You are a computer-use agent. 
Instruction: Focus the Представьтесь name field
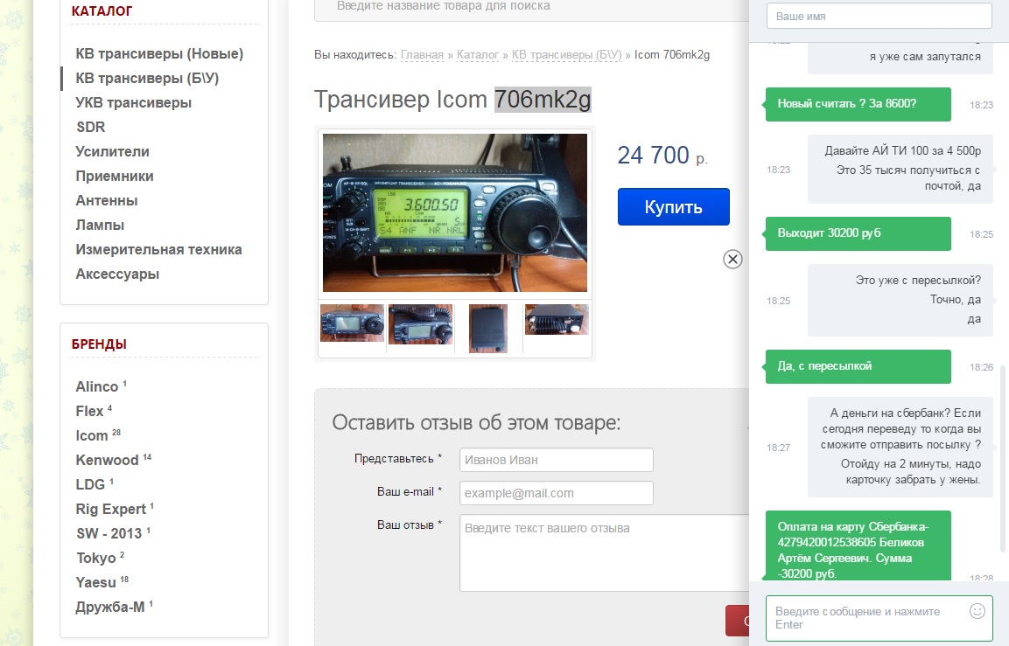[x=556, y=460]
